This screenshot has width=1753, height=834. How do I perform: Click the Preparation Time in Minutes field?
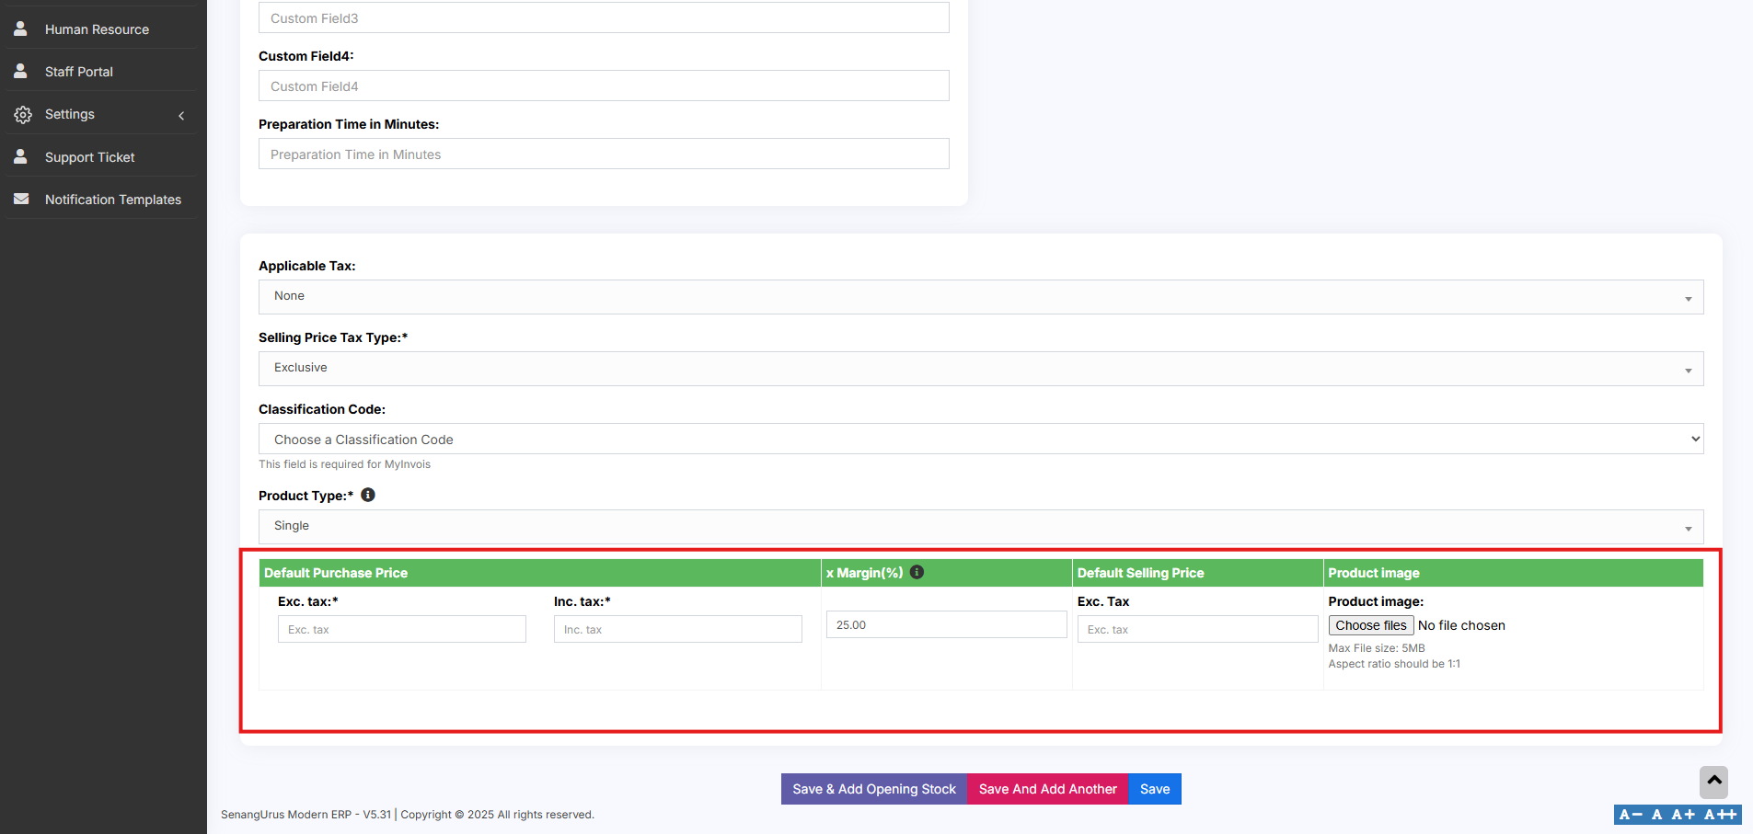coord(603,154)
